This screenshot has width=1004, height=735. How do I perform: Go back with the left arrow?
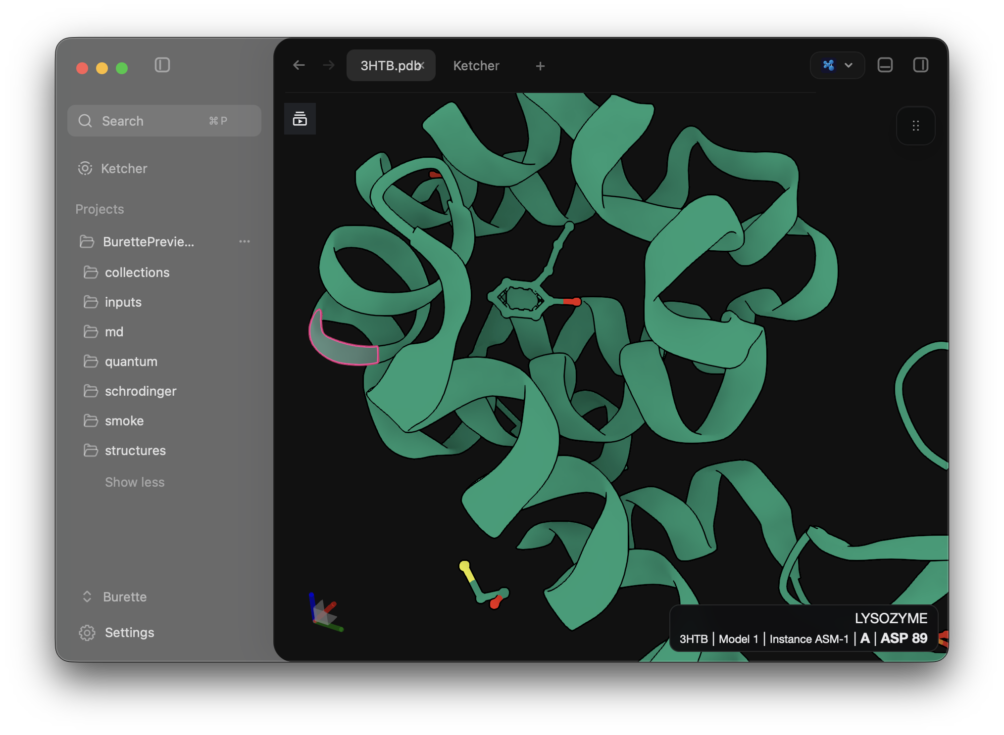tap(299, 65)
